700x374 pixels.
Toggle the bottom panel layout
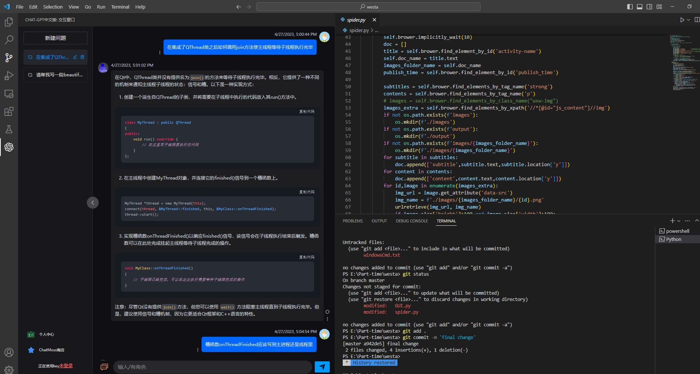tap(640, 7)
